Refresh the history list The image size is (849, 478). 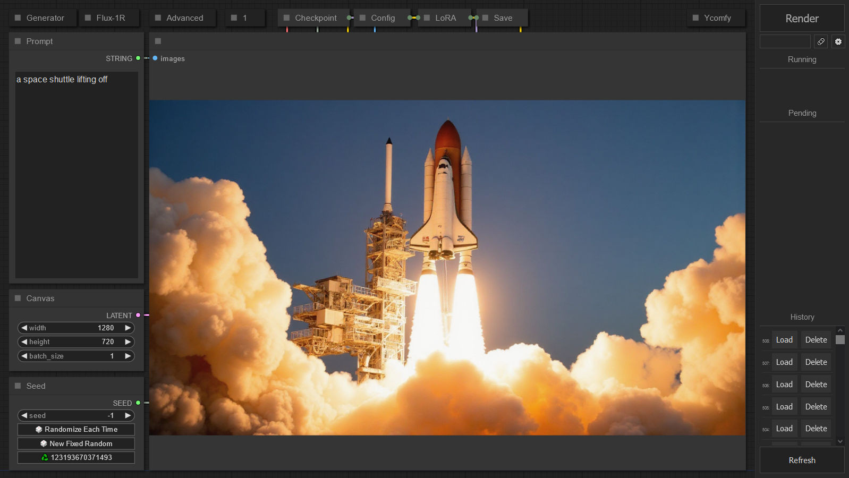(x=802, y=460)
